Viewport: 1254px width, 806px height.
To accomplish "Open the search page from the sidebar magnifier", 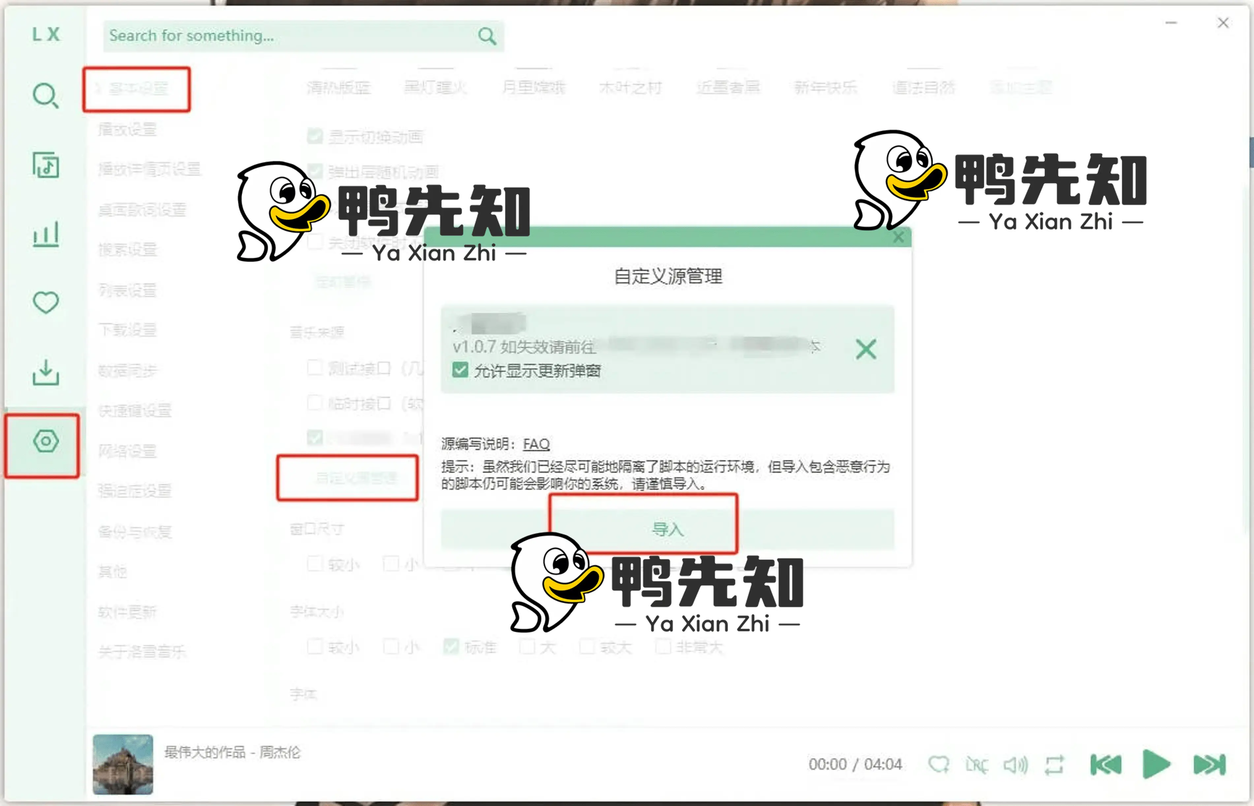I will click(x=45, y=96).
